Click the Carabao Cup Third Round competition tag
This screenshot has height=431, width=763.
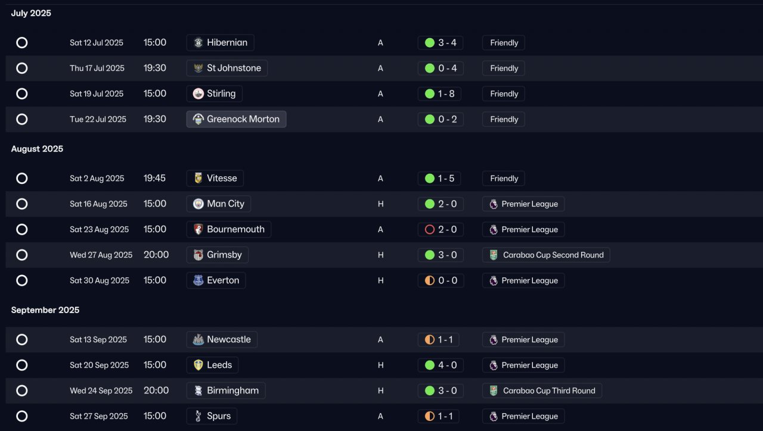pos(542,391)
